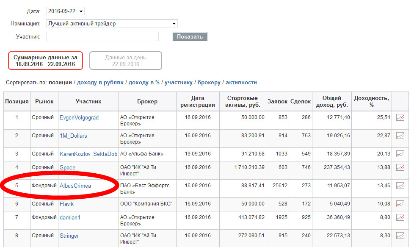Open participant profile EvgenVolgograd
The height and width of the screenshot is (247, 414).
coord(79,117)
